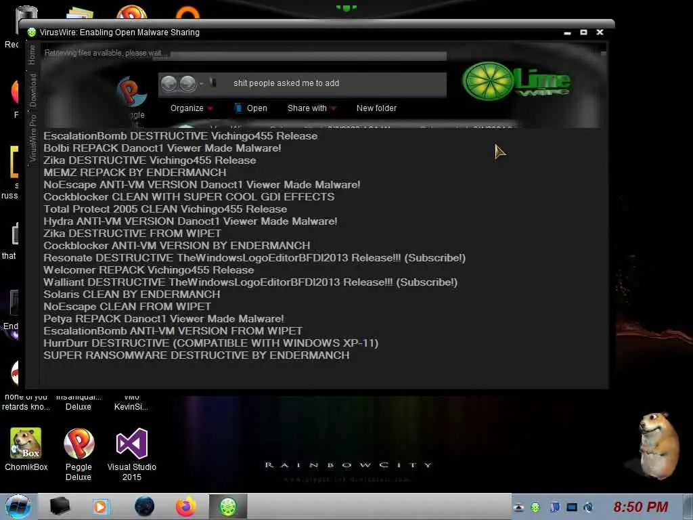693x520 pixels.
Task: Select 'Welcomer REPACK Vichingo455 Release' entry
Action: click(x=149, y=269)
